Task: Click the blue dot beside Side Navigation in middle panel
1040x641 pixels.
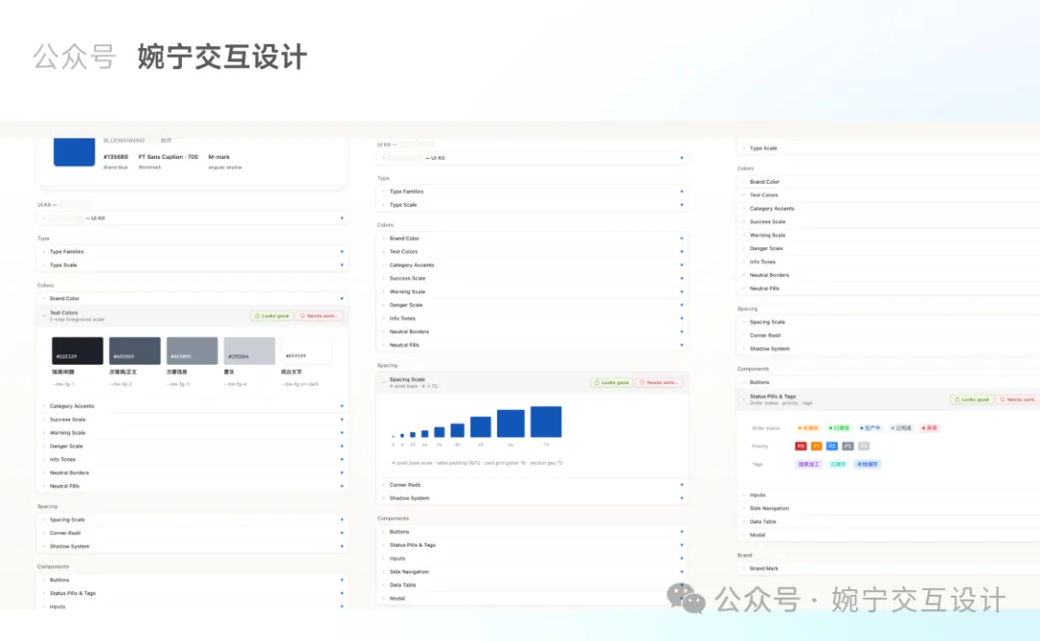Action: 681,572
